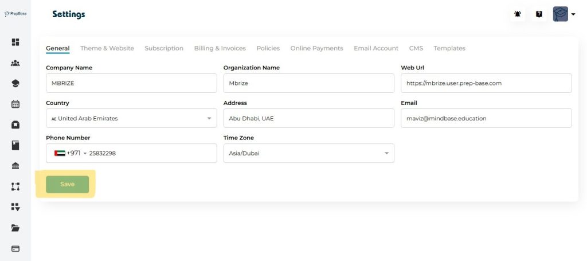
Task: Open the credit card sidebar icon
Action: [x=15, y=249]
